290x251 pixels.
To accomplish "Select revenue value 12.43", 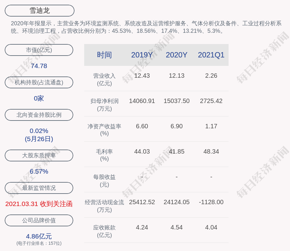I will [x=142, y=76].
